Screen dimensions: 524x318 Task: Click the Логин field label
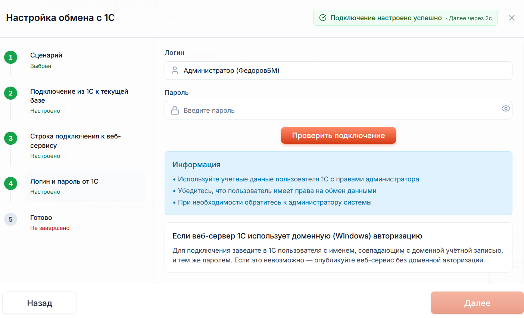click(x=174, y=53)
